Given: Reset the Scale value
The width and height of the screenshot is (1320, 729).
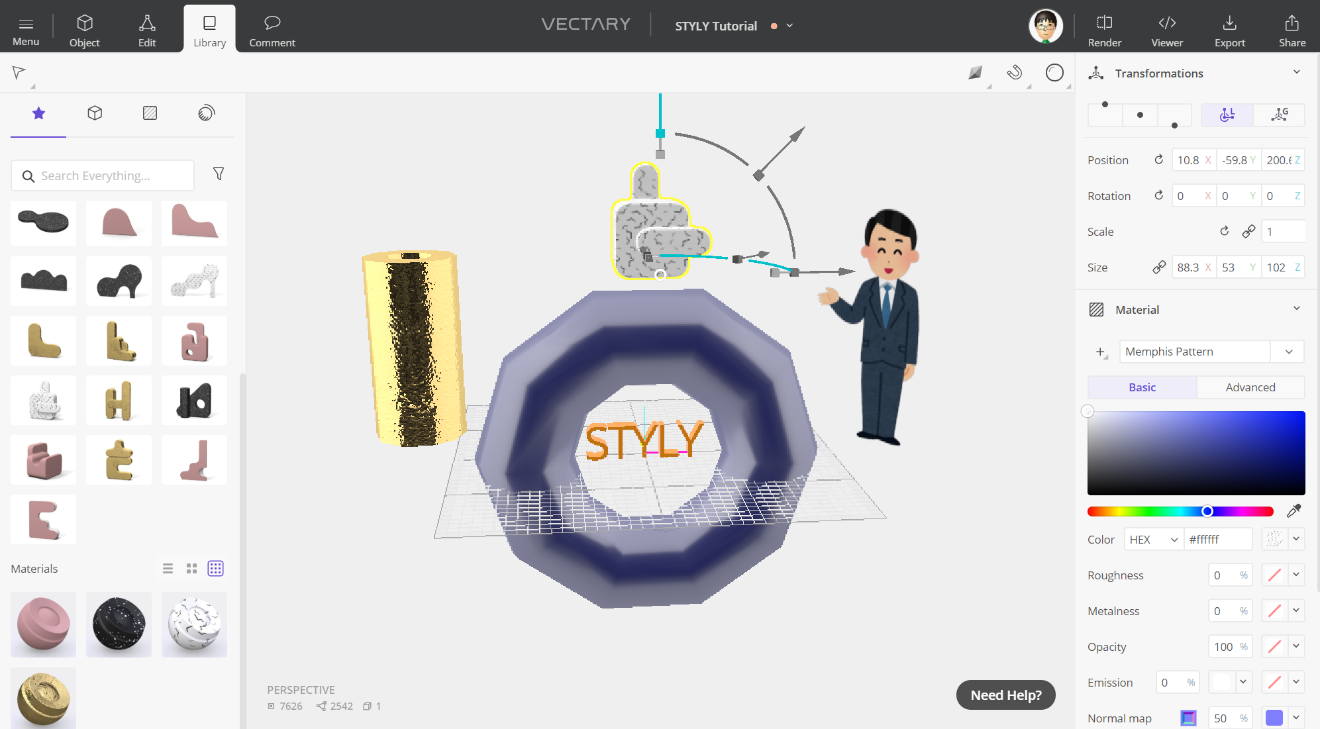Looking at the screenshot, I should click(x=1224, y=231).
